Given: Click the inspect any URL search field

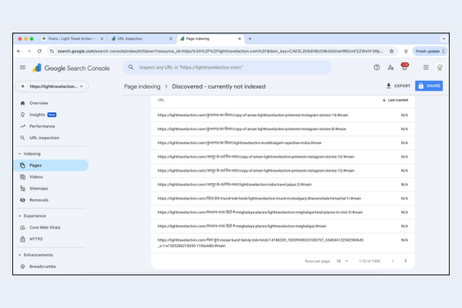Looking at the screenshot, I should [x=231, y=68].
